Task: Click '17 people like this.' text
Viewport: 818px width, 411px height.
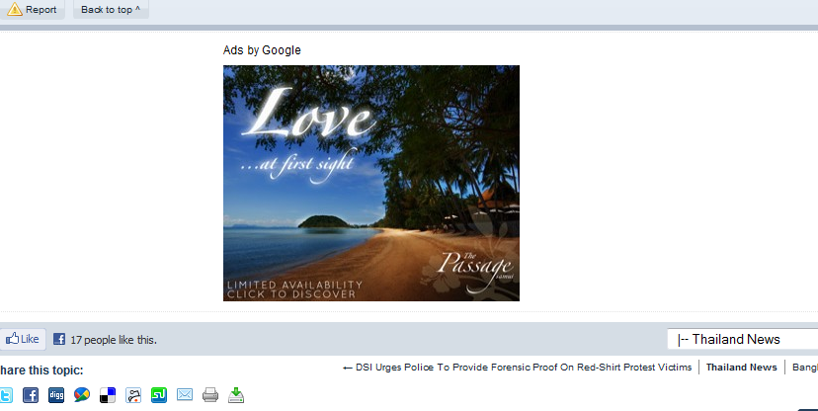Action: tap(114, 340)
